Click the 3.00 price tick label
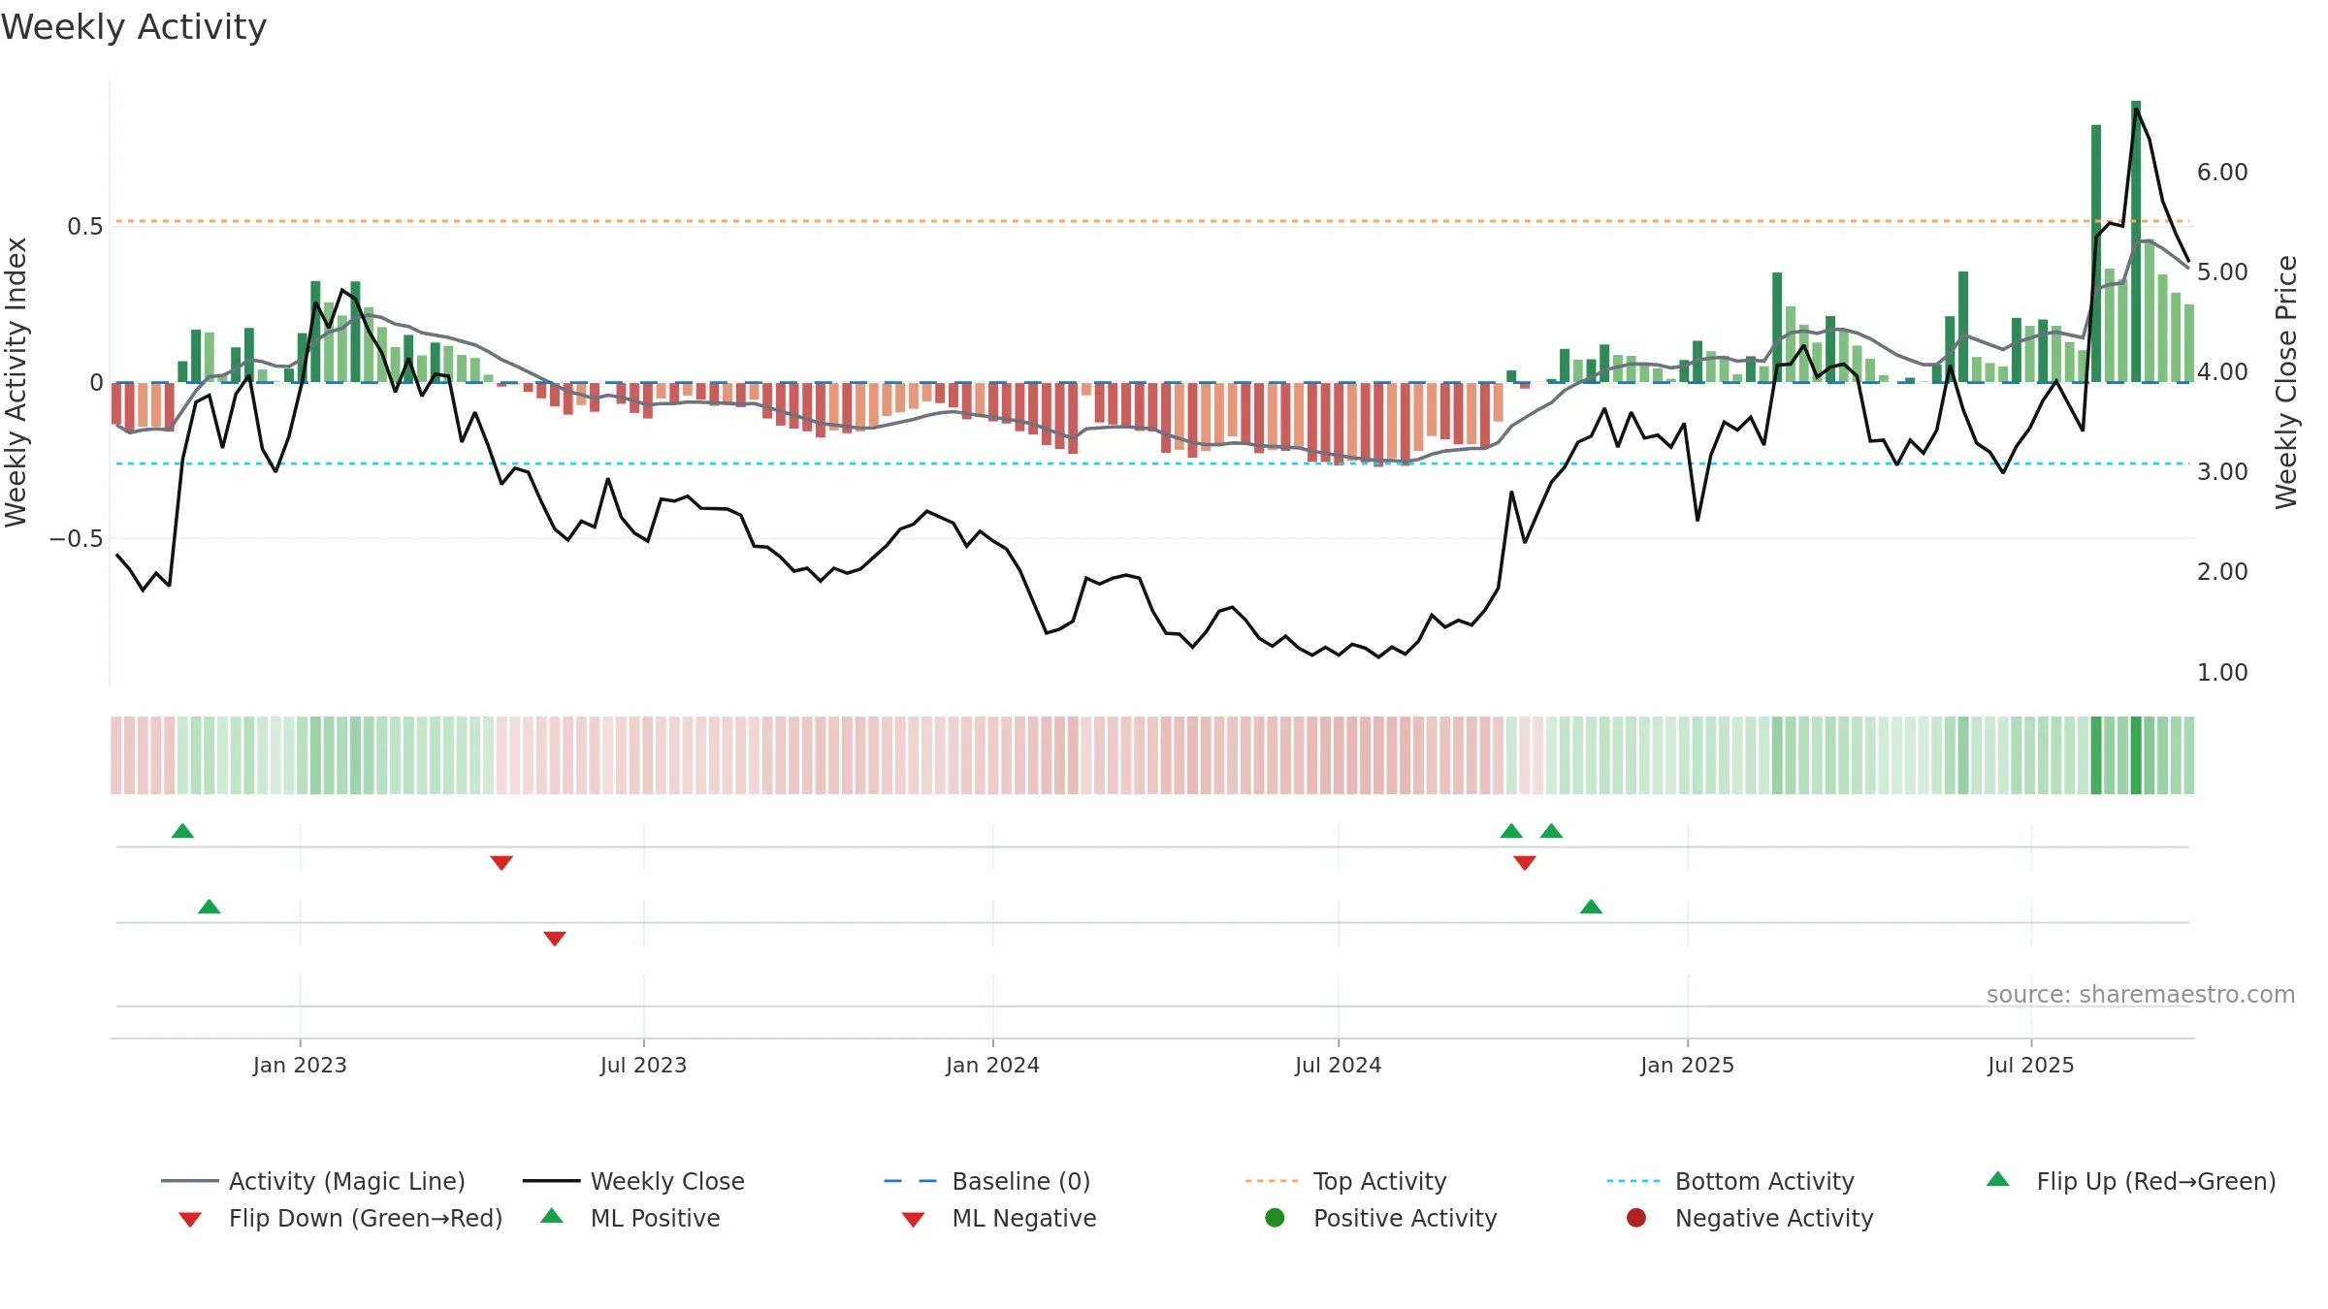 [x=2222, y=472]
